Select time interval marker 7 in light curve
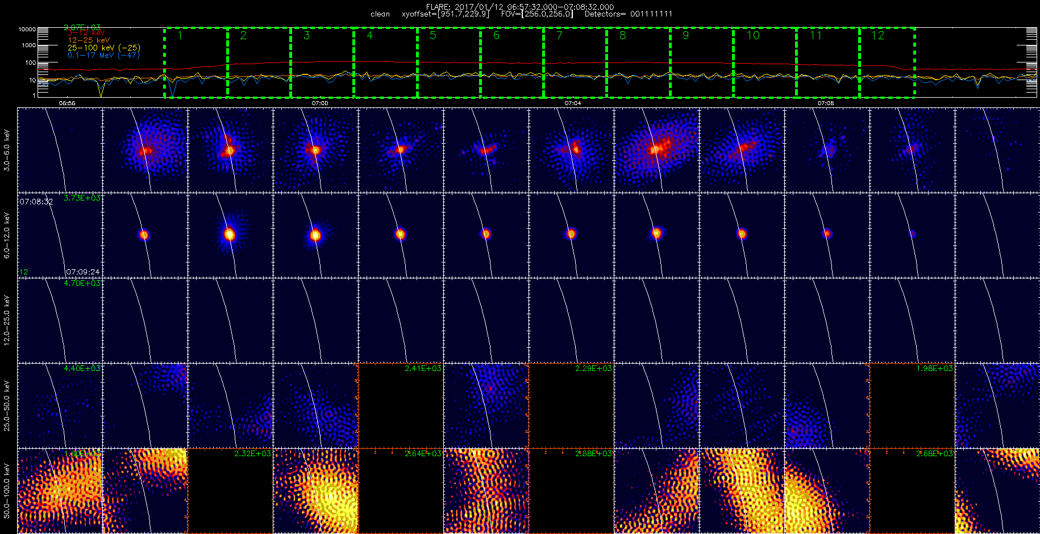The image size is (1040, 534). [559, 36]
